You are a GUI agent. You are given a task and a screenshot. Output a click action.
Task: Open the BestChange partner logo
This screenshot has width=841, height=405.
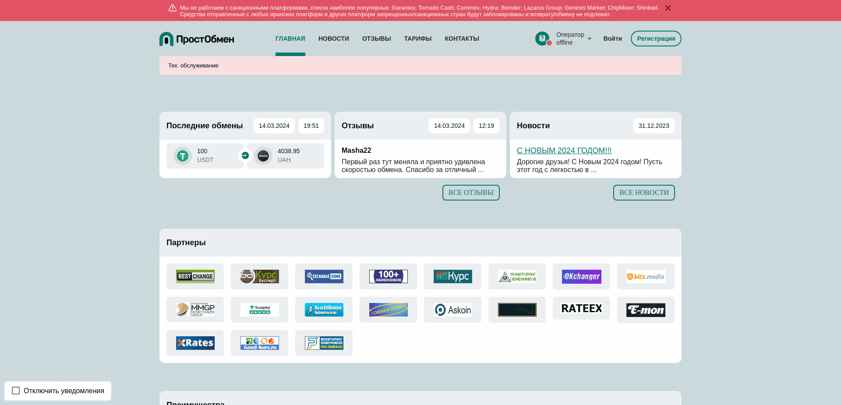point(195,276)
